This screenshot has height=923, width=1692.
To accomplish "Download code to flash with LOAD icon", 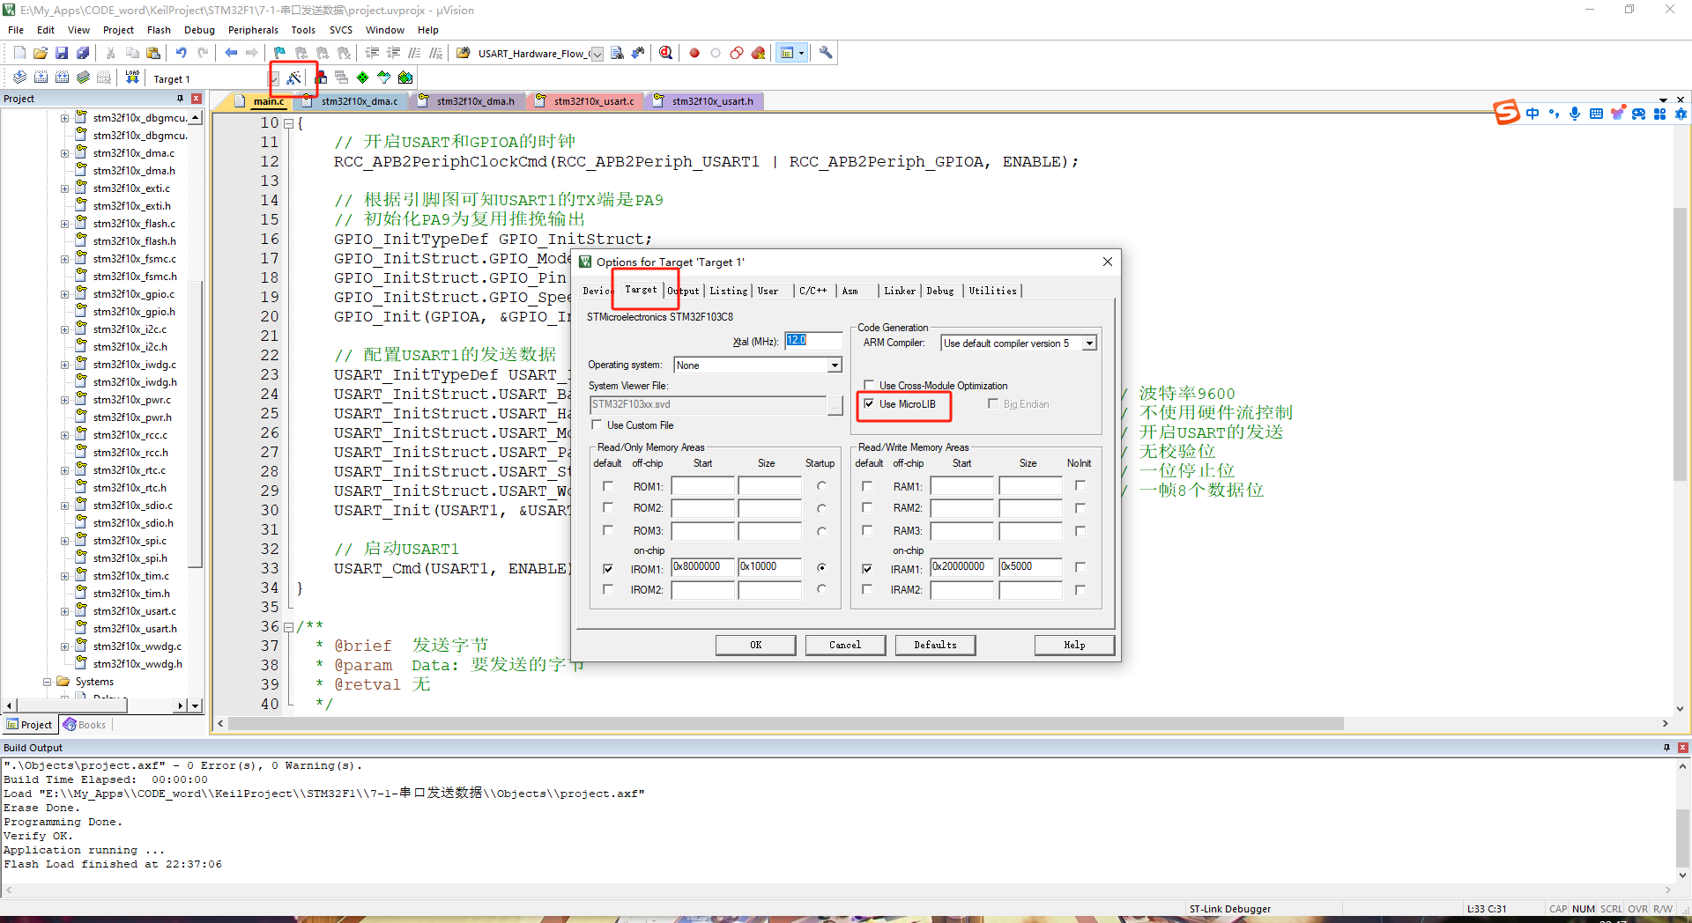I will coord(132,78).
